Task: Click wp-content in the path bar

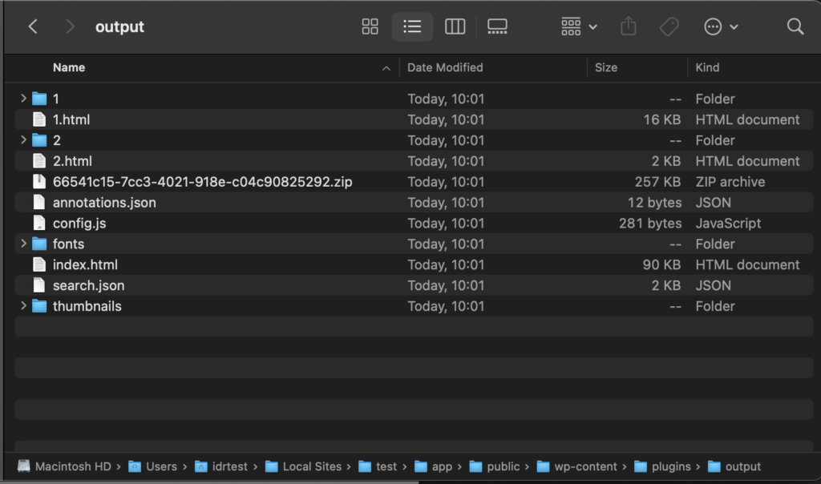Action: tap(584, 466)
